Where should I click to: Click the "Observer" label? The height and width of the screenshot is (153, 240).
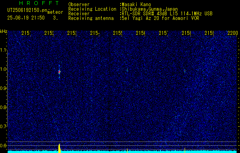(79, 5)
